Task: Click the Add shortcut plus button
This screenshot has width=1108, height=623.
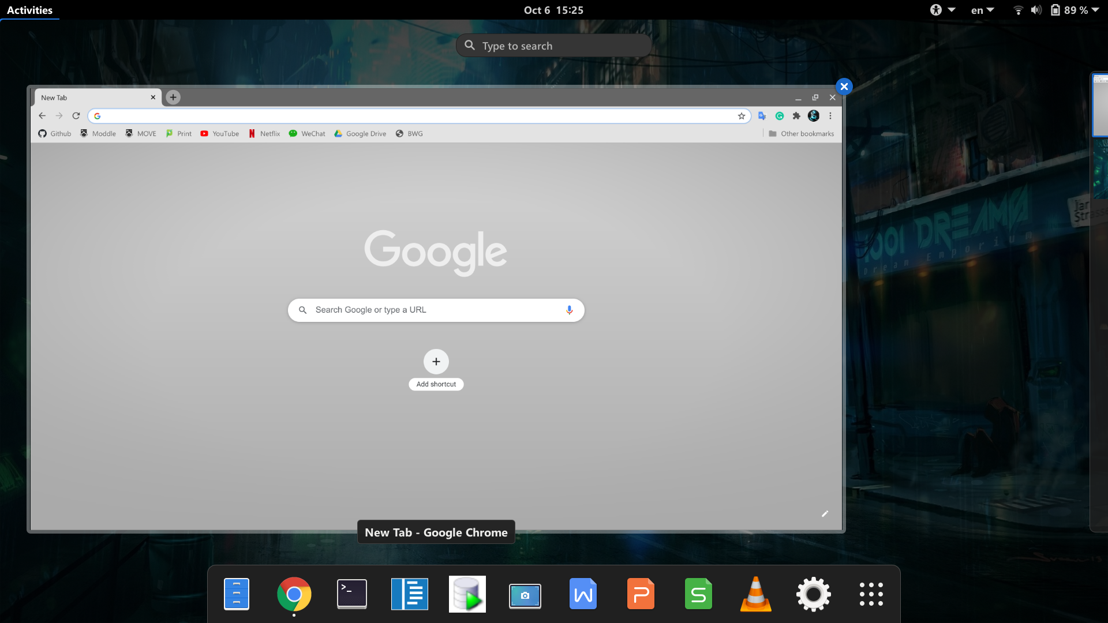Action: 436,362
